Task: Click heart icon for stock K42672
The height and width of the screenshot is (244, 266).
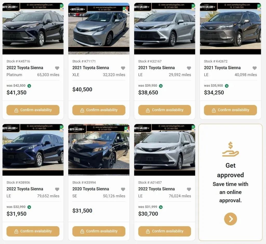Action: tap(255, 68)
